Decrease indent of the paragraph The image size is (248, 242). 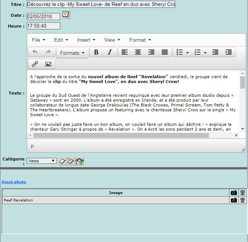tap(215, 52)
